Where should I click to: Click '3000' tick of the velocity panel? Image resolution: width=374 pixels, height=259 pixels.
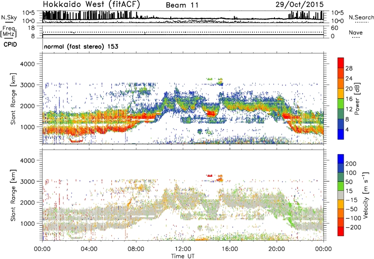click(28, 181)
